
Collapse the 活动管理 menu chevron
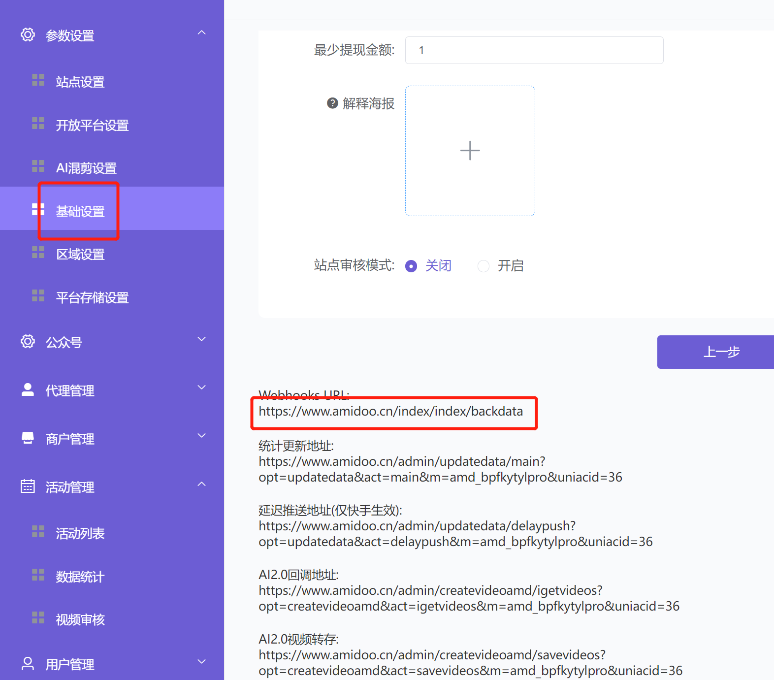(201, 484)
